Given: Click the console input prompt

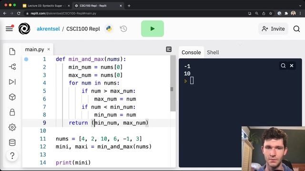Looking at the screenshot, I should point(192,81).
